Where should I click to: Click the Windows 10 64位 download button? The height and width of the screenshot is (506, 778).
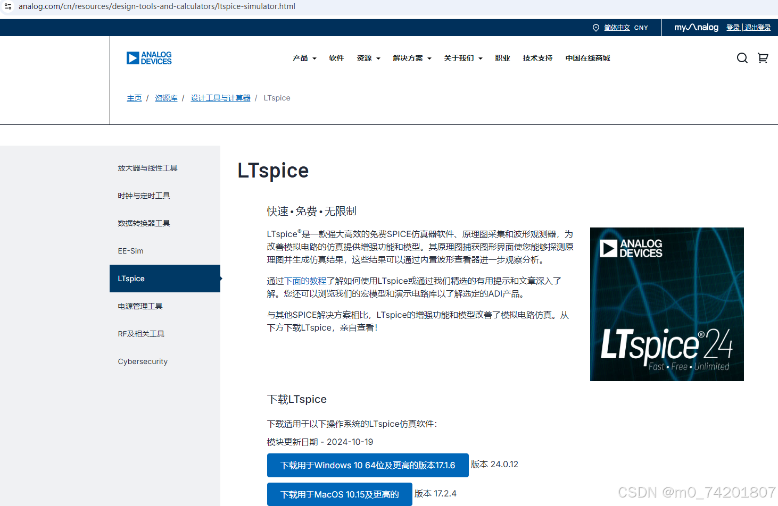coord(368,465)
